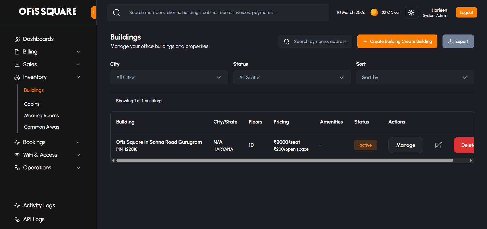Image resolution: width=487 pixels, height=229 pixels.
Task: Click the Activity Logs pulse icon
Action: (17, 205)
